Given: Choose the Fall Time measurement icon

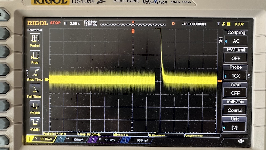Looking at the screenshot, I should pyautogui.click(x=35, y=89).
